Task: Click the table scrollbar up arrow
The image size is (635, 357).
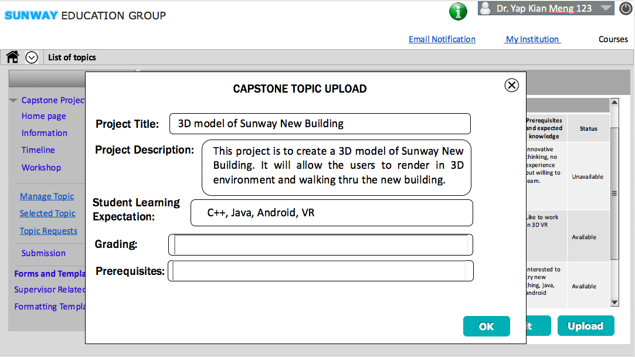Action: coord(614,103)
